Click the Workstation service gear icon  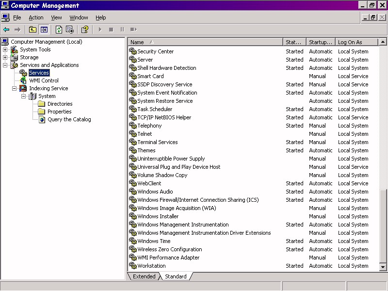point(133,265)
